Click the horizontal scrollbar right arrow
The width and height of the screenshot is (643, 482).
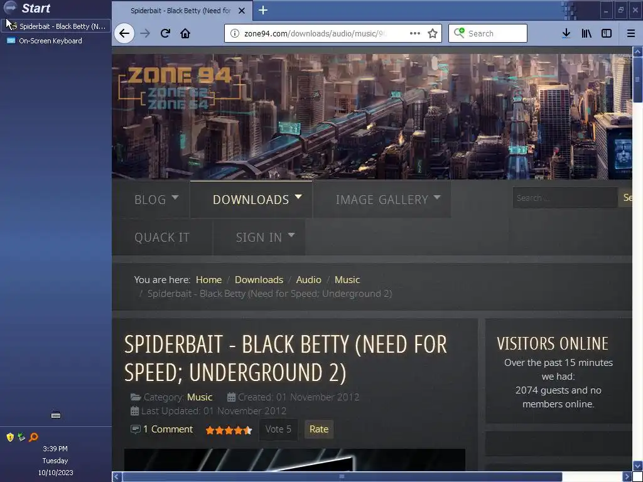point(627,476)
